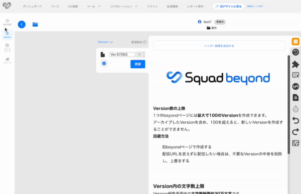Click the test1 page title

point(208,22)
